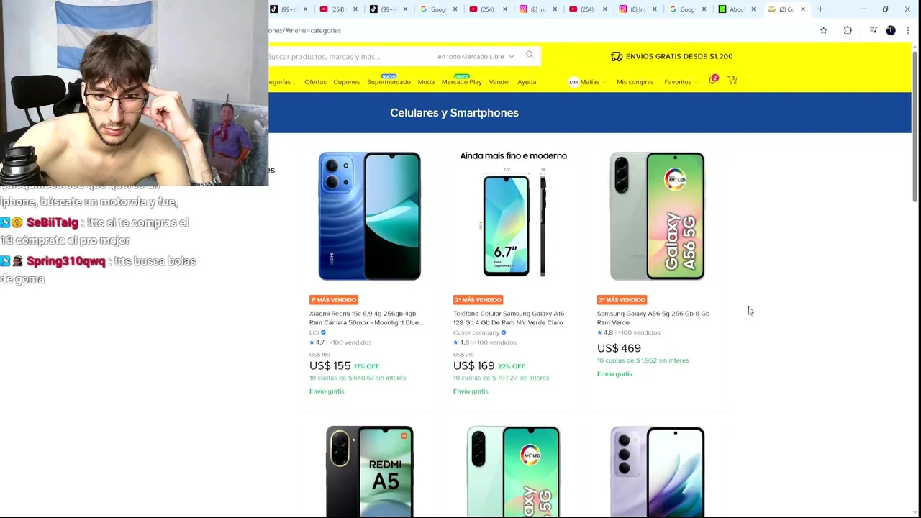
Task: Open the media control icon in toolbar
Action: point(873,30)
